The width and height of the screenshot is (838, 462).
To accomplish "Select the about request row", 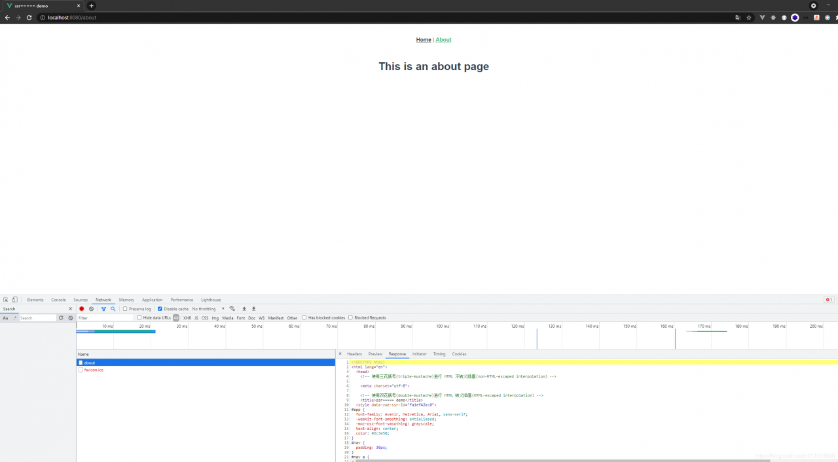I will (206, 363).
